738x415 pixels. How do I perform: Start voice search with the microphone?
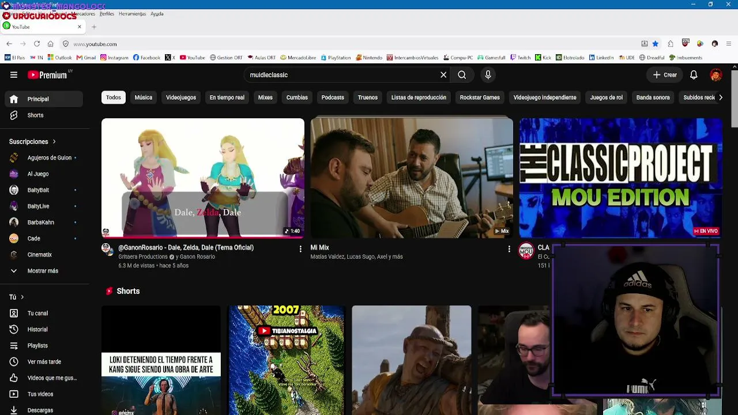coord(488,75)
